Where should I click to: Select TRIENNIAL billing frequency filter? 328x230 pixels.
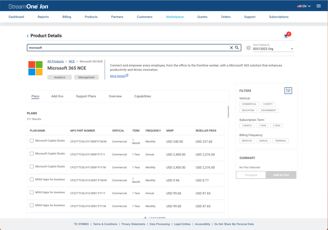point(280,141)
